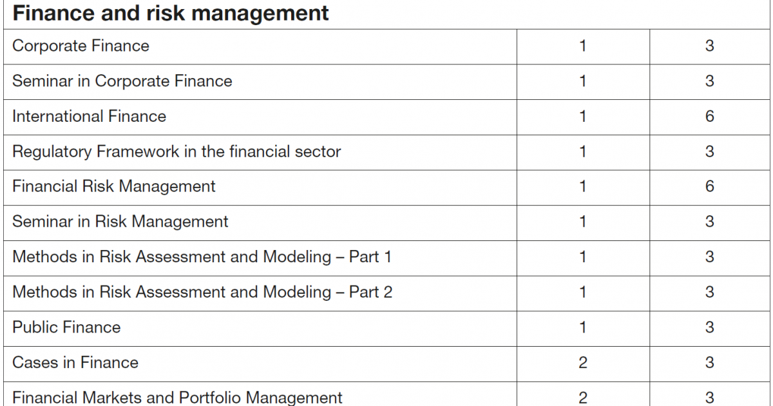
Task: Click credit value 3 for Seminar in Risk Management
Action: tap(709, 222)
